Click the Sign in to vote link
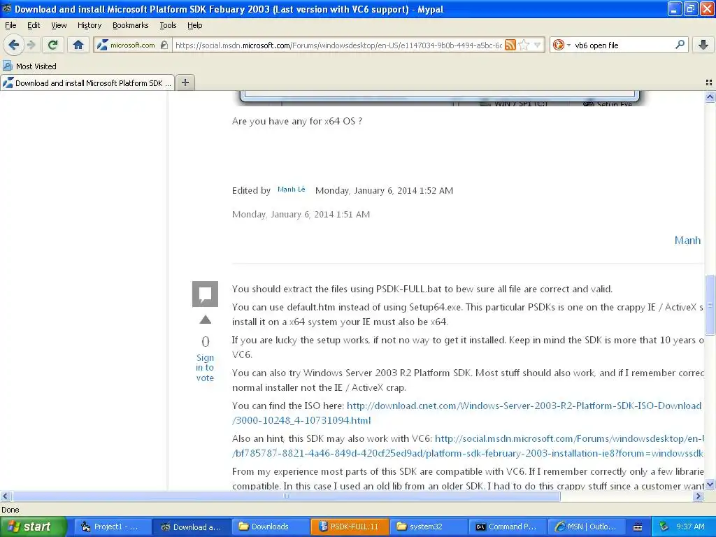This screenshot has height=537, width=716. tap(205, 368)
